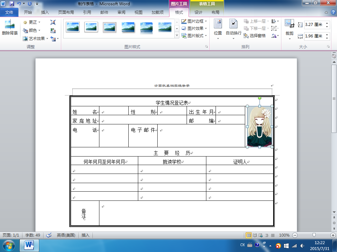Expand the Reset Picture dropdown arrow
The width and height of the screenshot is (337, 252).
point(58,39)
